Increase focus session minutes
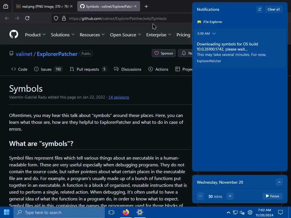 click(x=230, y=196)
